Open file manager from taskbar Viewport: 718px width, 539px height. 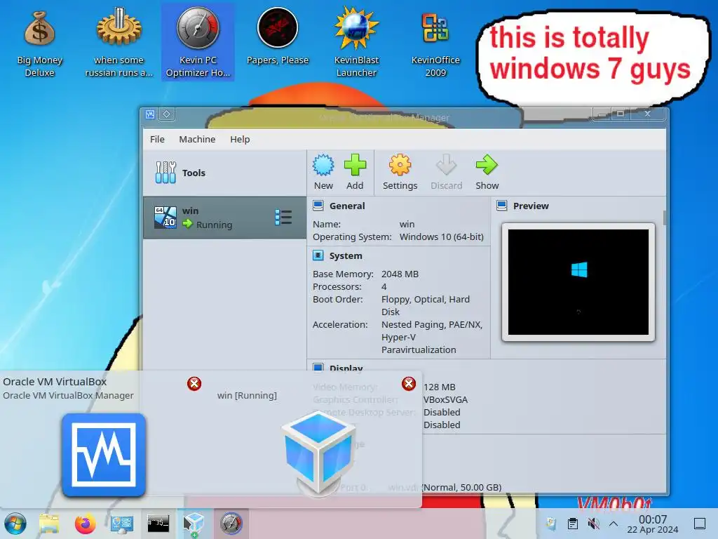[x=48, y=524]
